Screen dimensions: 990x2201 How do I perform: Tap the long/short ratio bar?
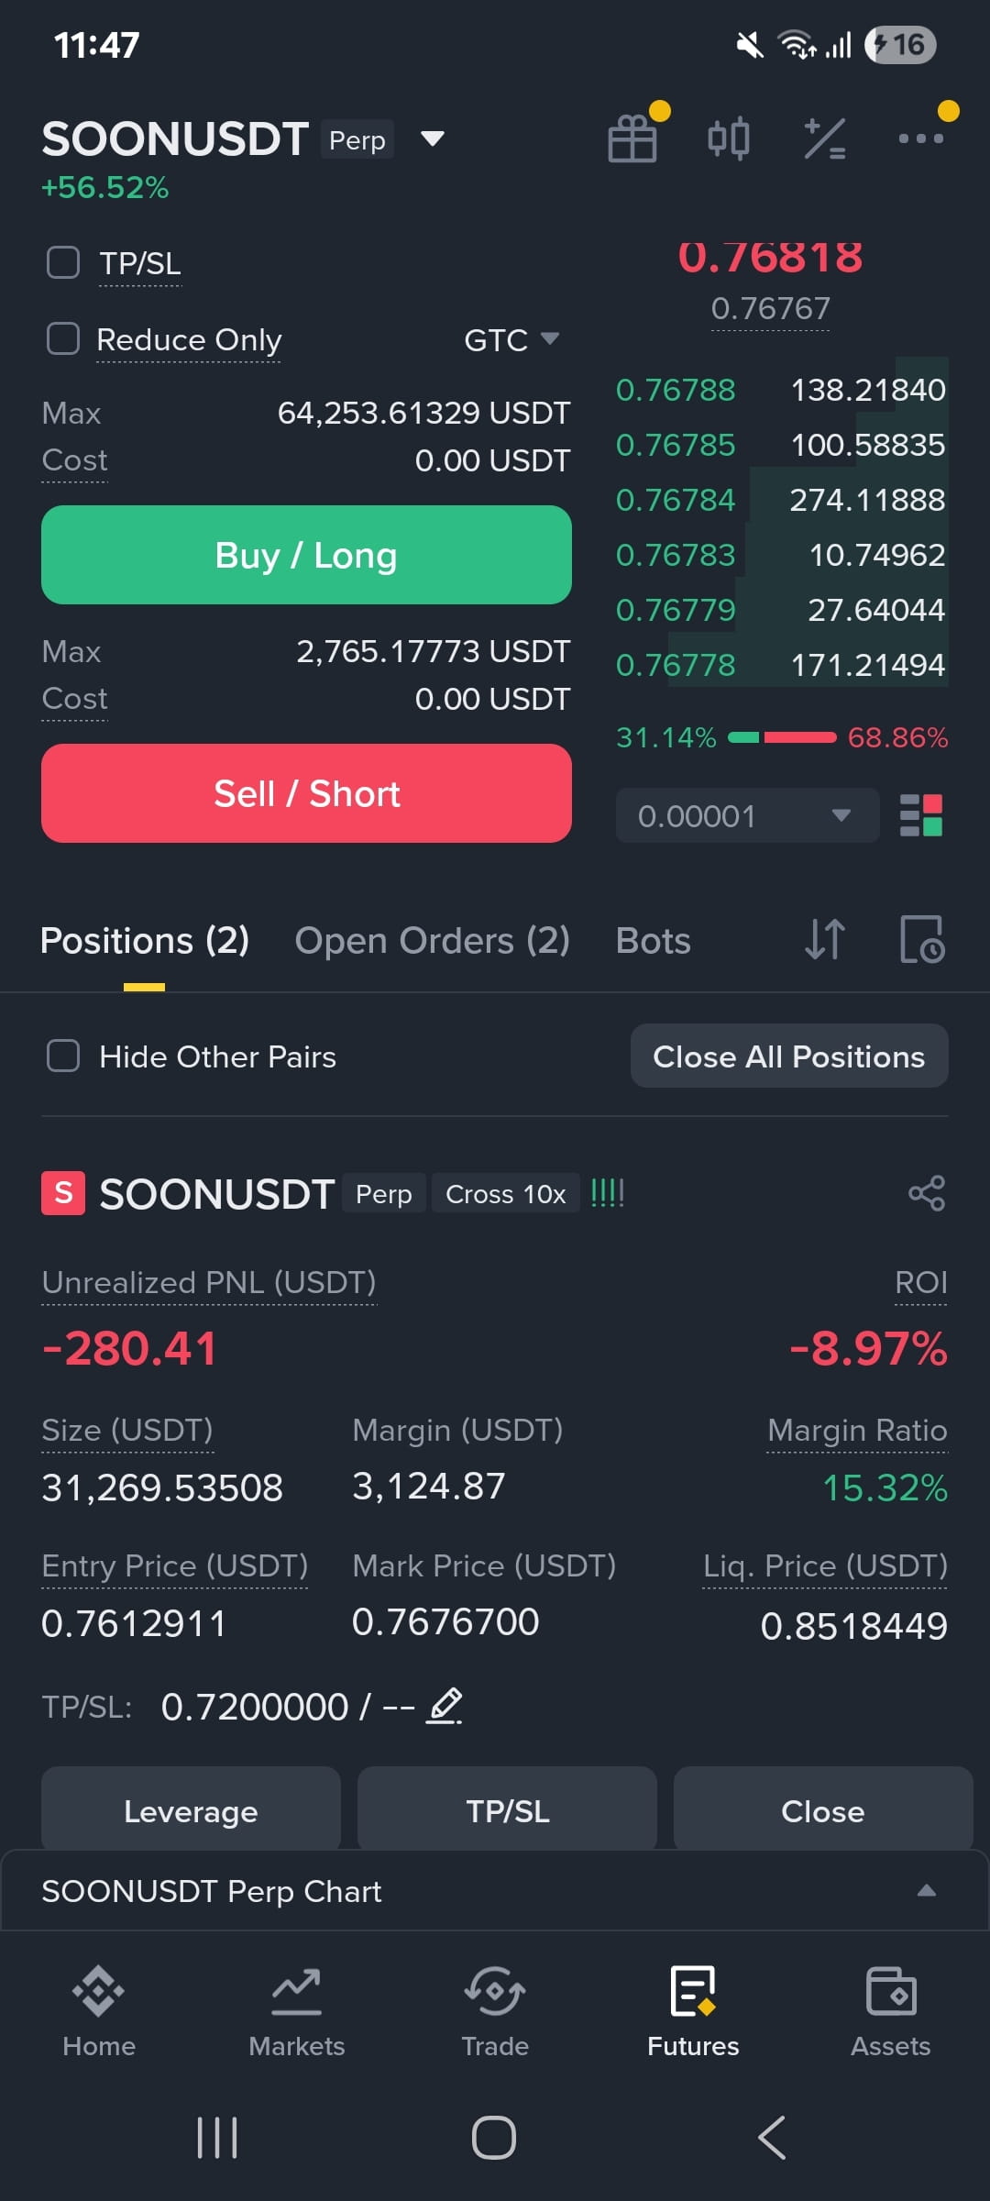click(x=782, y=737)
